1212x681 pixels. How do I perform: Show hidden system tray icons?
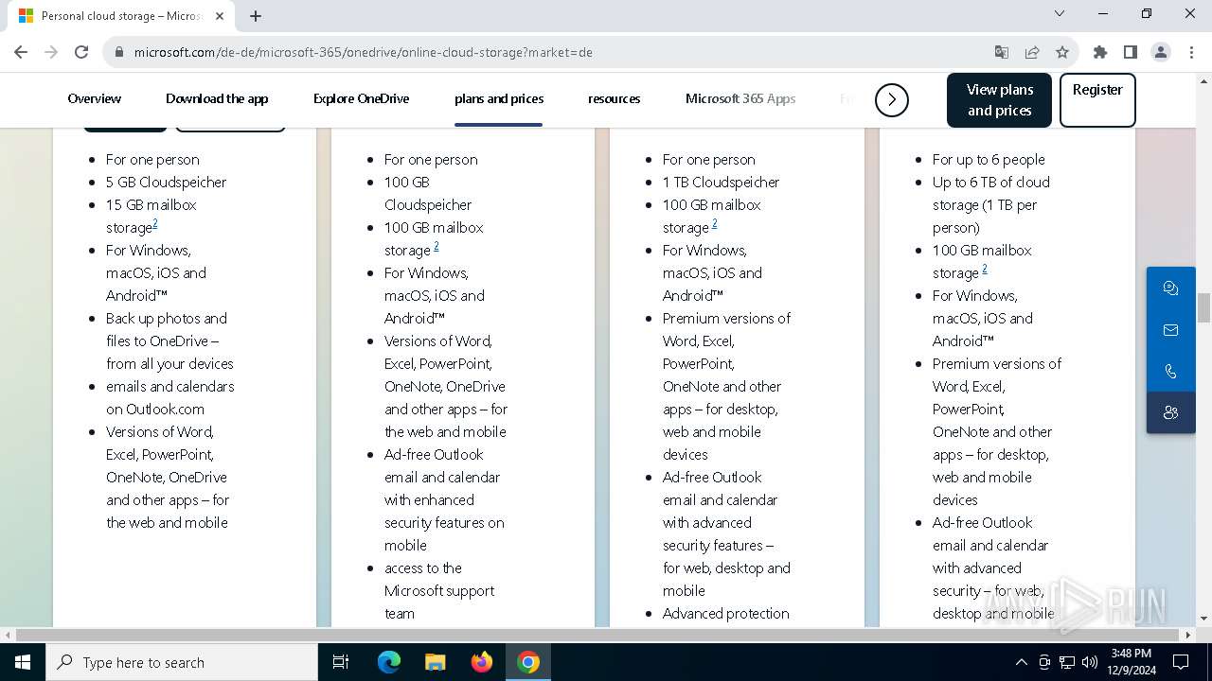point(1021,662)
